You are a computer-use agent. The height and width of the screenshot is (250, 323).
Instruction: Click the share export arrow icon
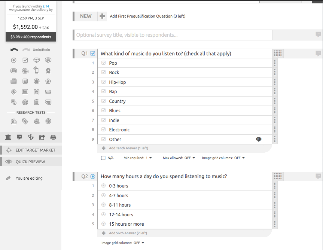tap(42, 137)
